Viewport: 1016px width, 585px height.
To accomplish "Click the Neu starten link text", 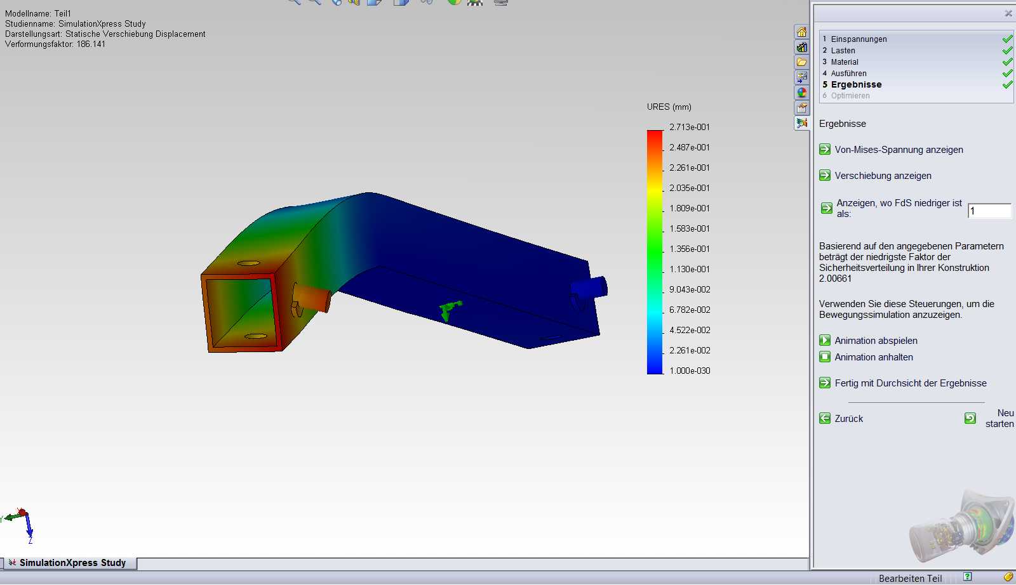I will (x=999, y=418).
